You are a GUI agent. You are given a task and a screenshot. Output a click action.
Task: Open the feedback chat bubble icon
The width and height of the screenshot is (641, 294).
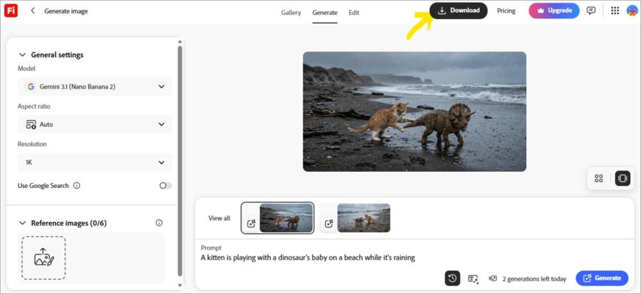tap(591, 11)
